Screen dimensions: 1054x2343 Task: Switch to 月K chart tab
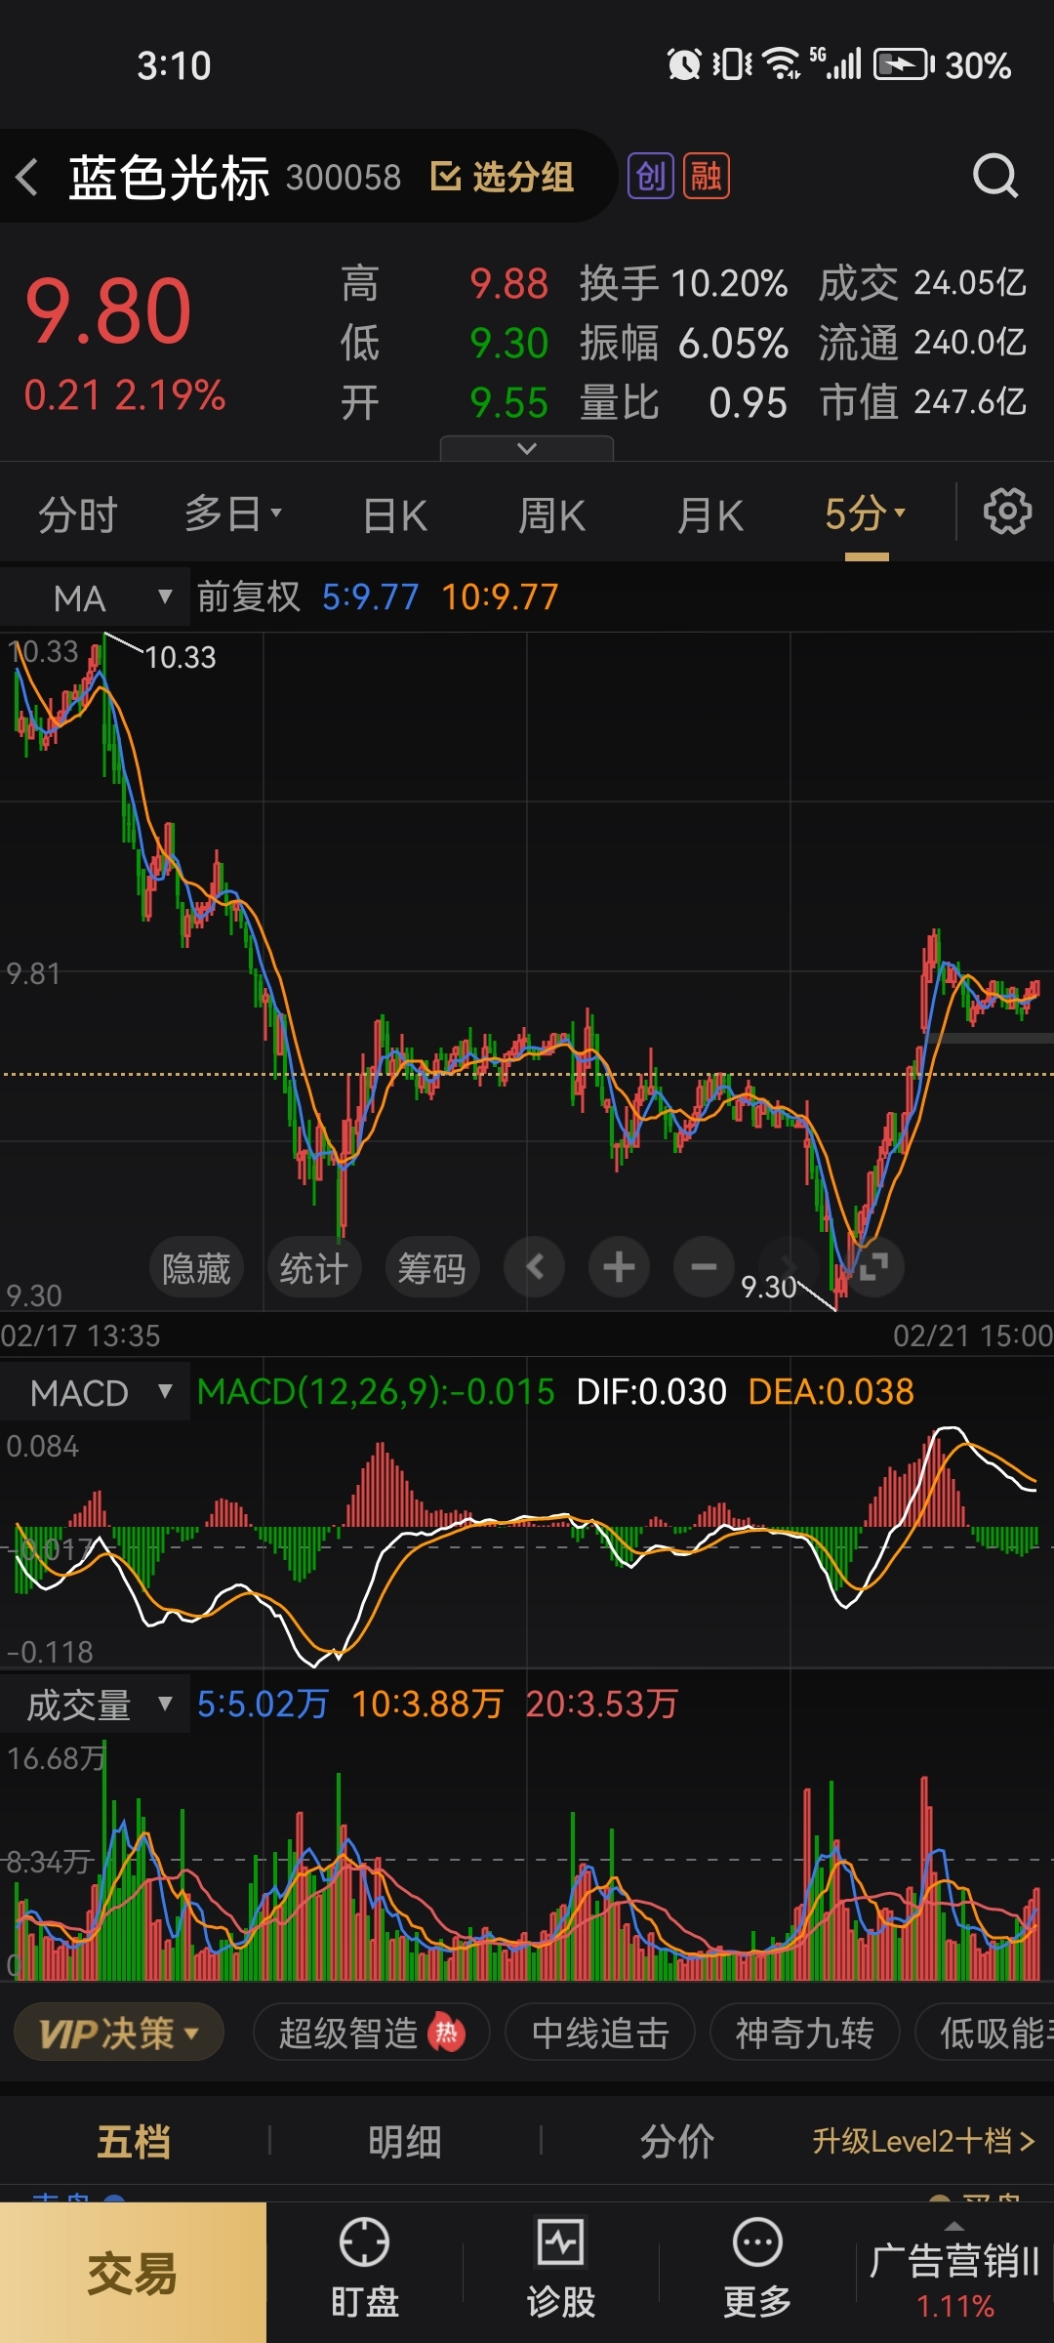(710, 514)
